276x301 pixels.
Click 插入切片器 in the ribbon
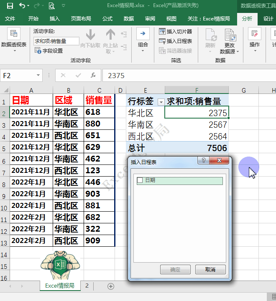tap(176, 31)
